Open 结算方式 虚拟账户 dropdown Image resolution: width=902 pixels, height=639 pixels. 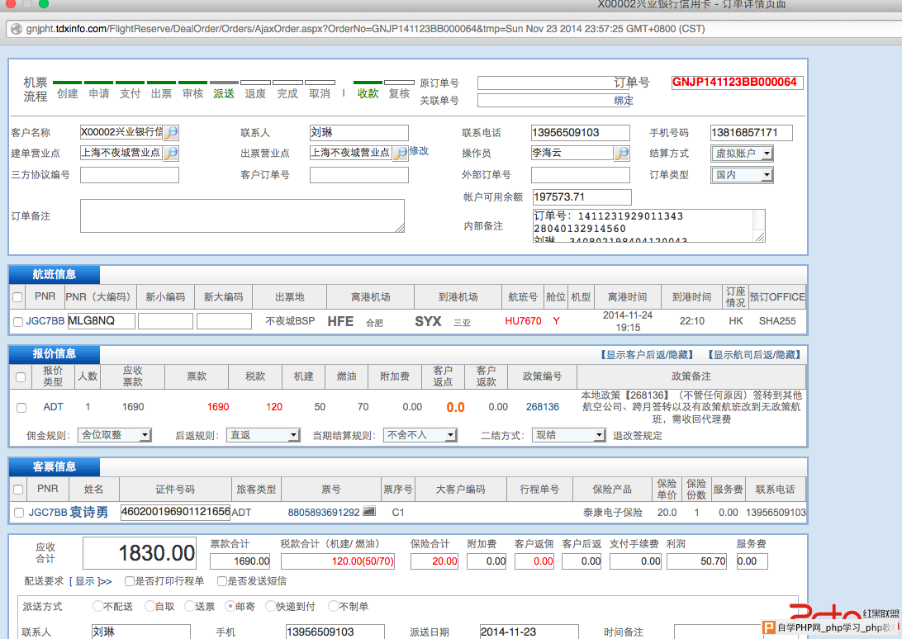coord(742,154)
